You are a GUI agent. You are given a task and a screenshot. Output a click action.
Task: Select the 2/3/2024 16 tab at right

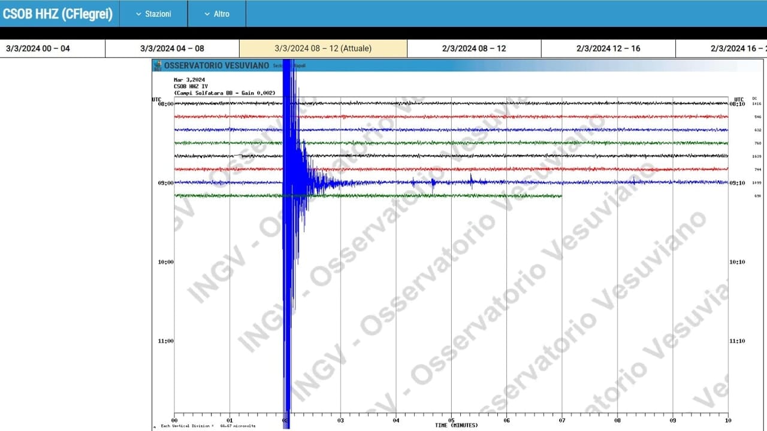[x=721, y=48]
